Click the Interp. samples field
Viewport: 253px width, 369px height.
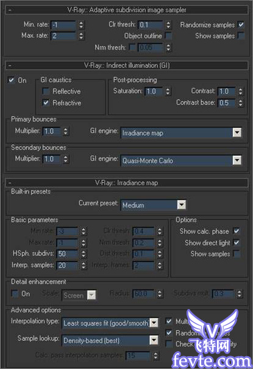[68, 265]
